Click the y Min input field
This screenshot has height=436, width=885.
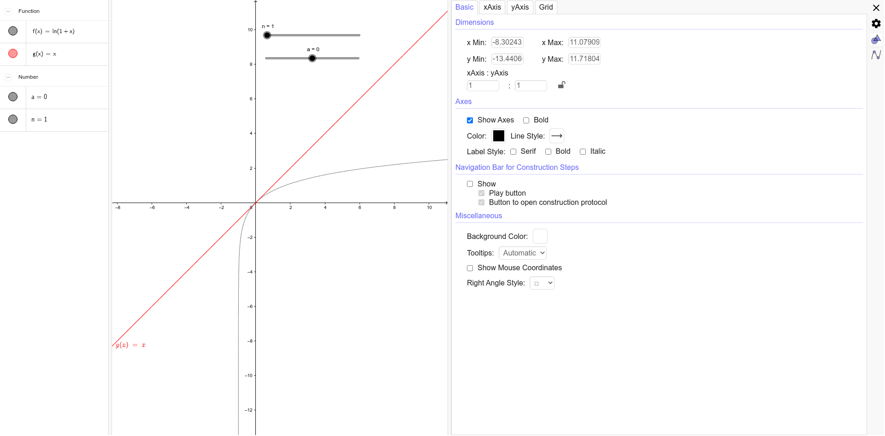point(507,59)
